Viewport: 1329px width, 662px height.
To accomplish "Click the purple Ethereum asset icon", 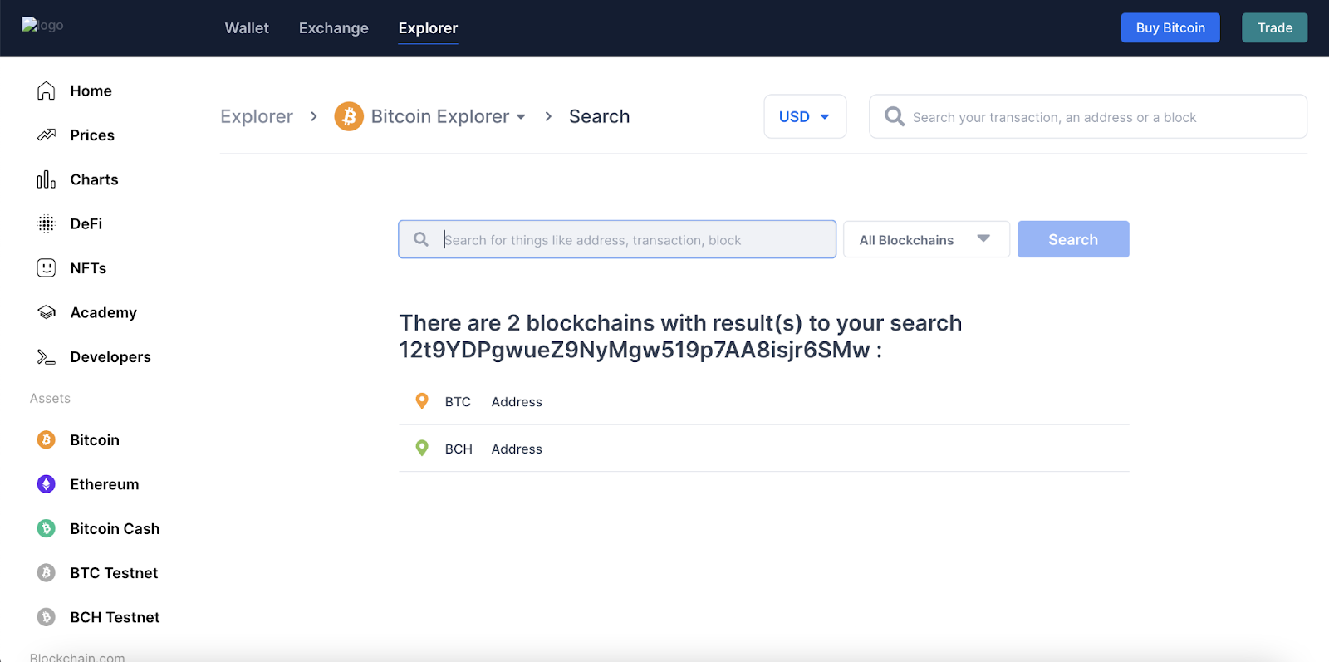I will [x=47, y=483].
